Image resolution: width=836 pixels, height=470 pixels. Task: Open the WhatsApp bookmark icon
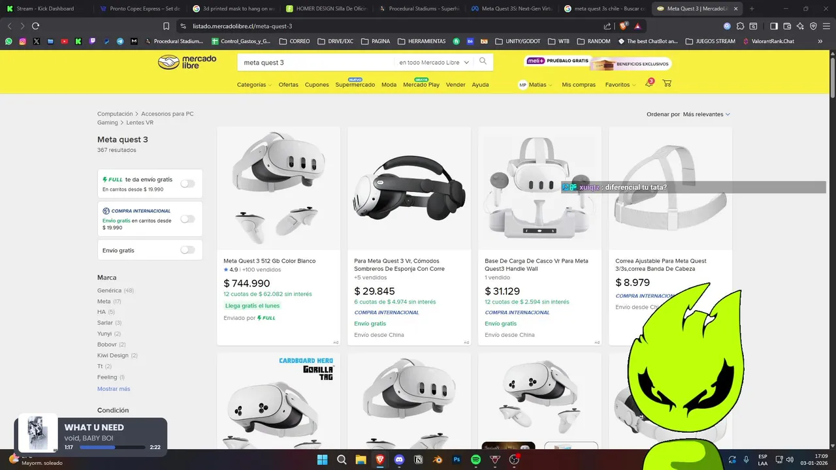[x=8, y=41]
